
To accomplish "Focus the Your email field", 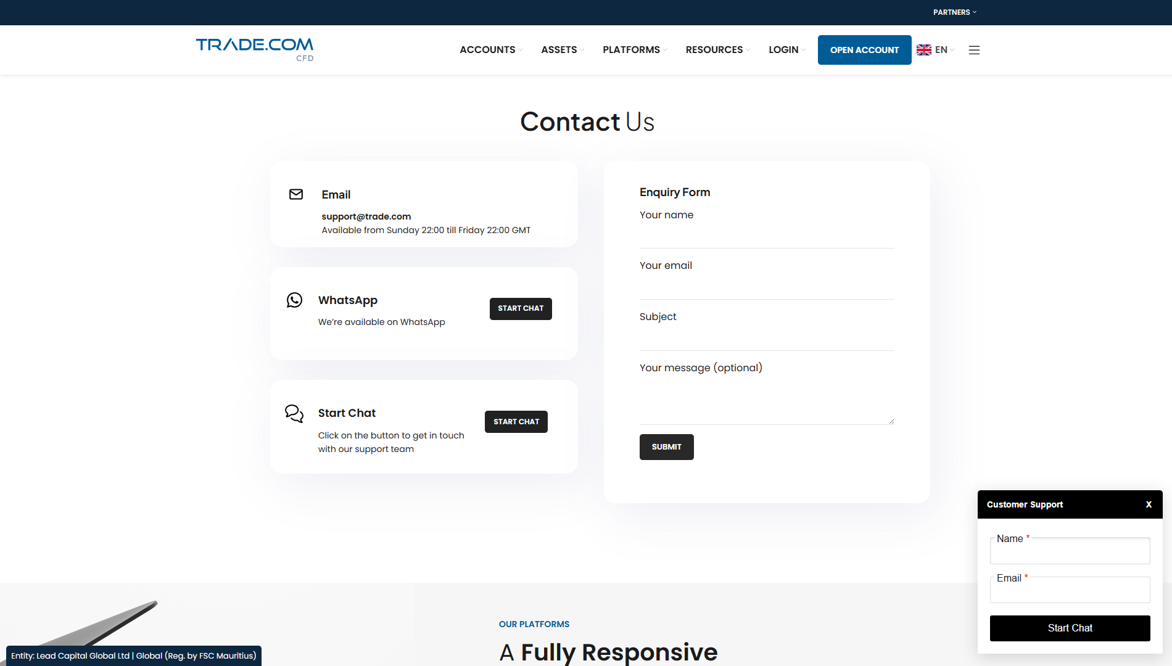I will pos(767,287).
